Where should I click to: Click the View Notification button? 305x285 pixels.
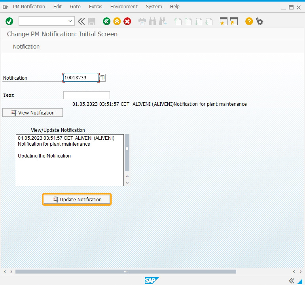tap(33, 112)
